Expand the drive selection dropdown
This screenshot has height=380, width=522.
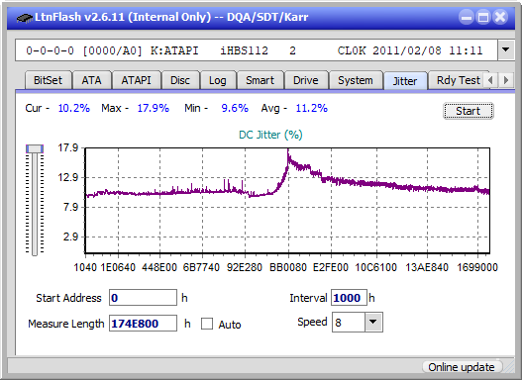[x=506, y=50]
